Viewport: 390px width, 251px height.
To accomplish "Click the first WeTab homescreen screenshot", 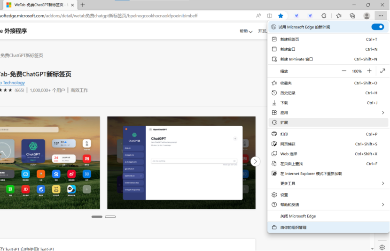I will tap(50, 163).
